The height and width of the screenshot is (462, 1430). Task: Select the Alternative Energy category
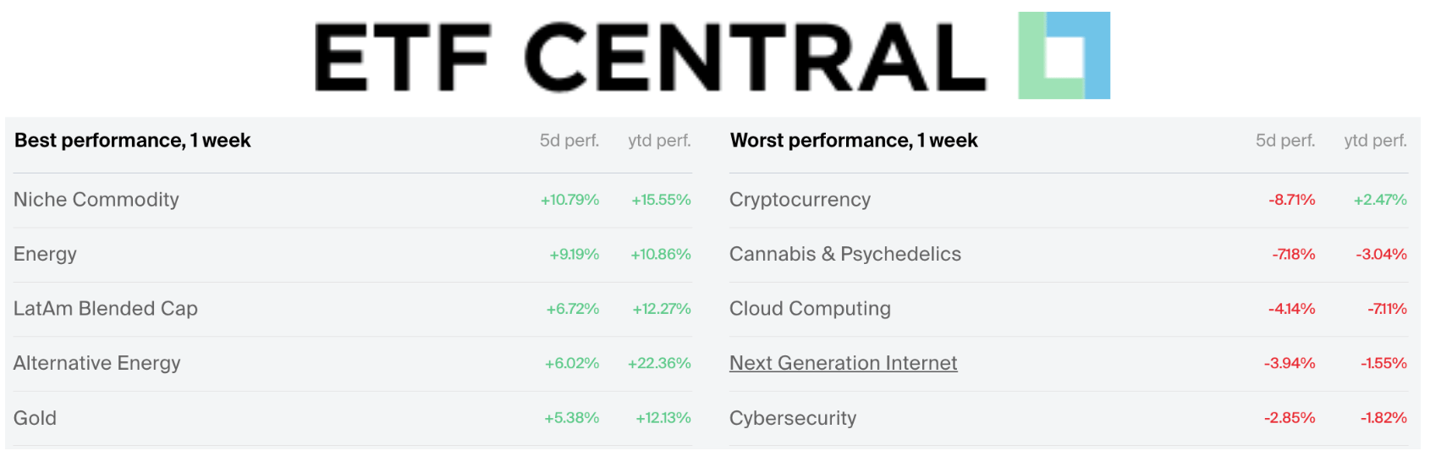(97, 363)
